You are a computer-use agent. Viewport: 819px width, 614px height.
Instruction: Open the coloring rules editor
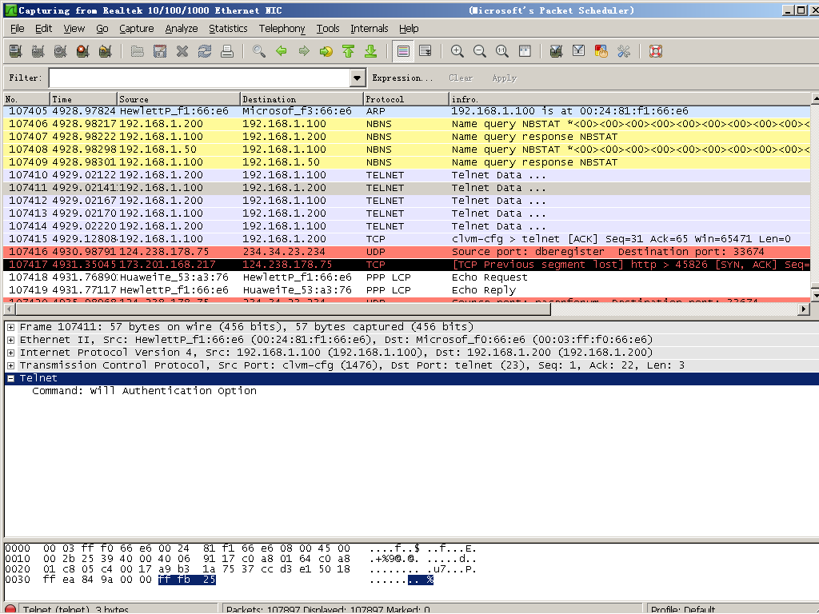tap(601, 51)
